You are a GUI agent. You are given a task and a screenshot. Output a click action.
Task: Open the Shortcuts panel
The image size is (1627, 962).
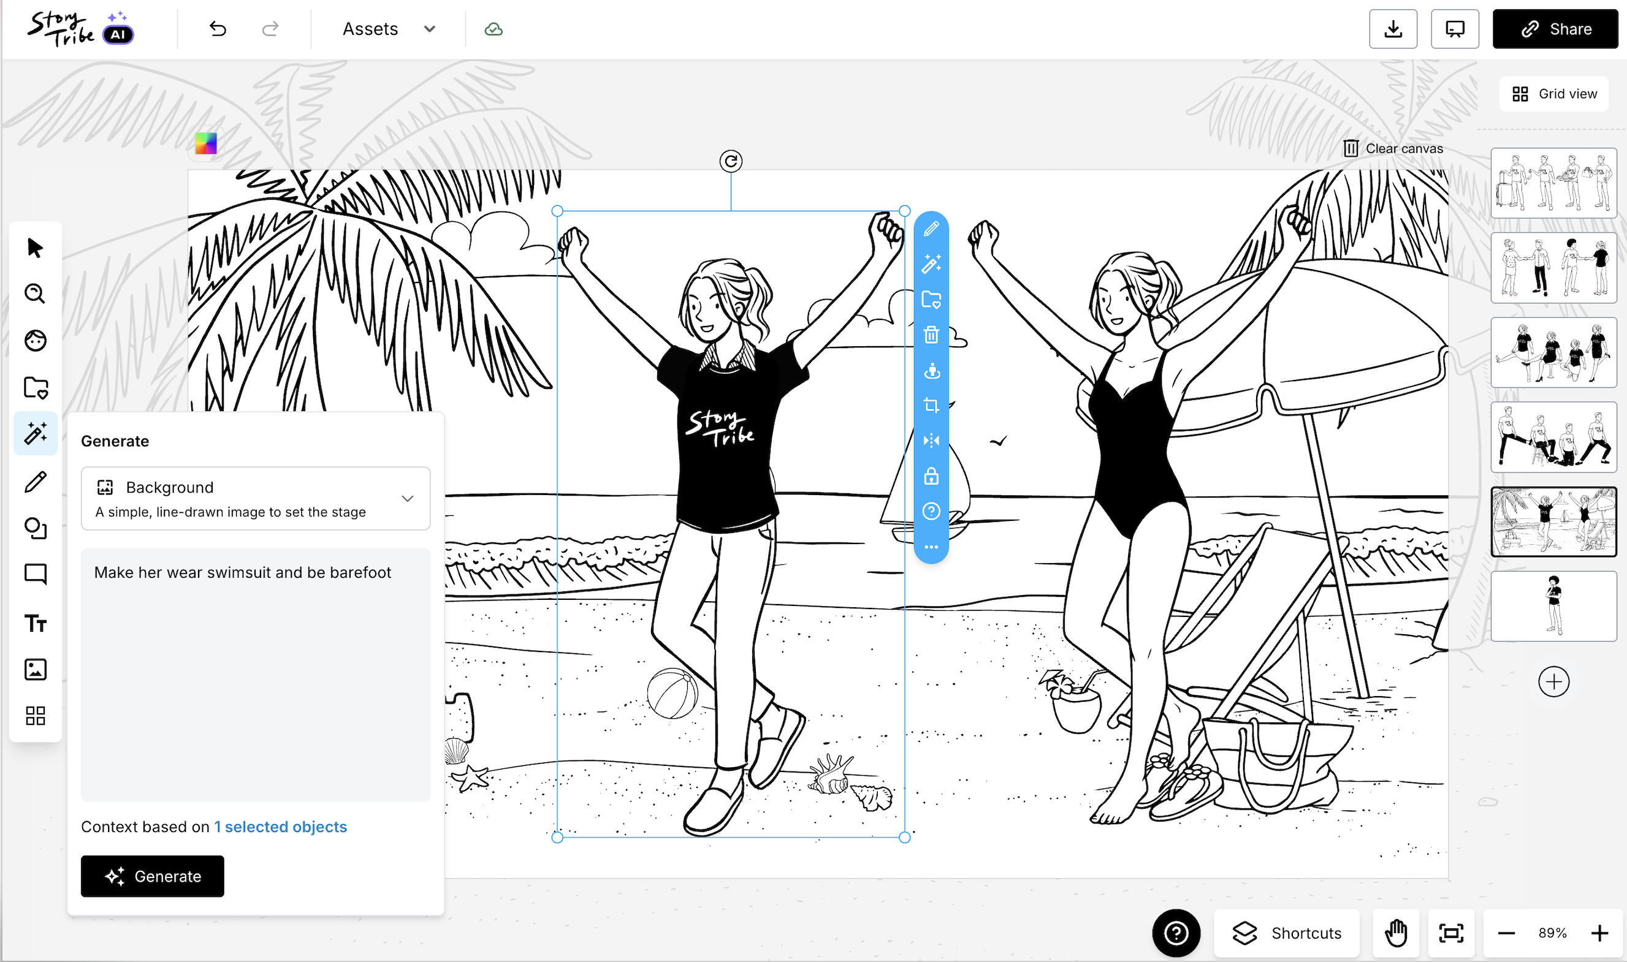(1287, 933)
